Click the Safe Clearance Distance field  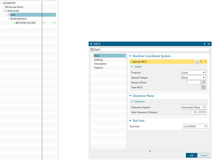point(198,112)
